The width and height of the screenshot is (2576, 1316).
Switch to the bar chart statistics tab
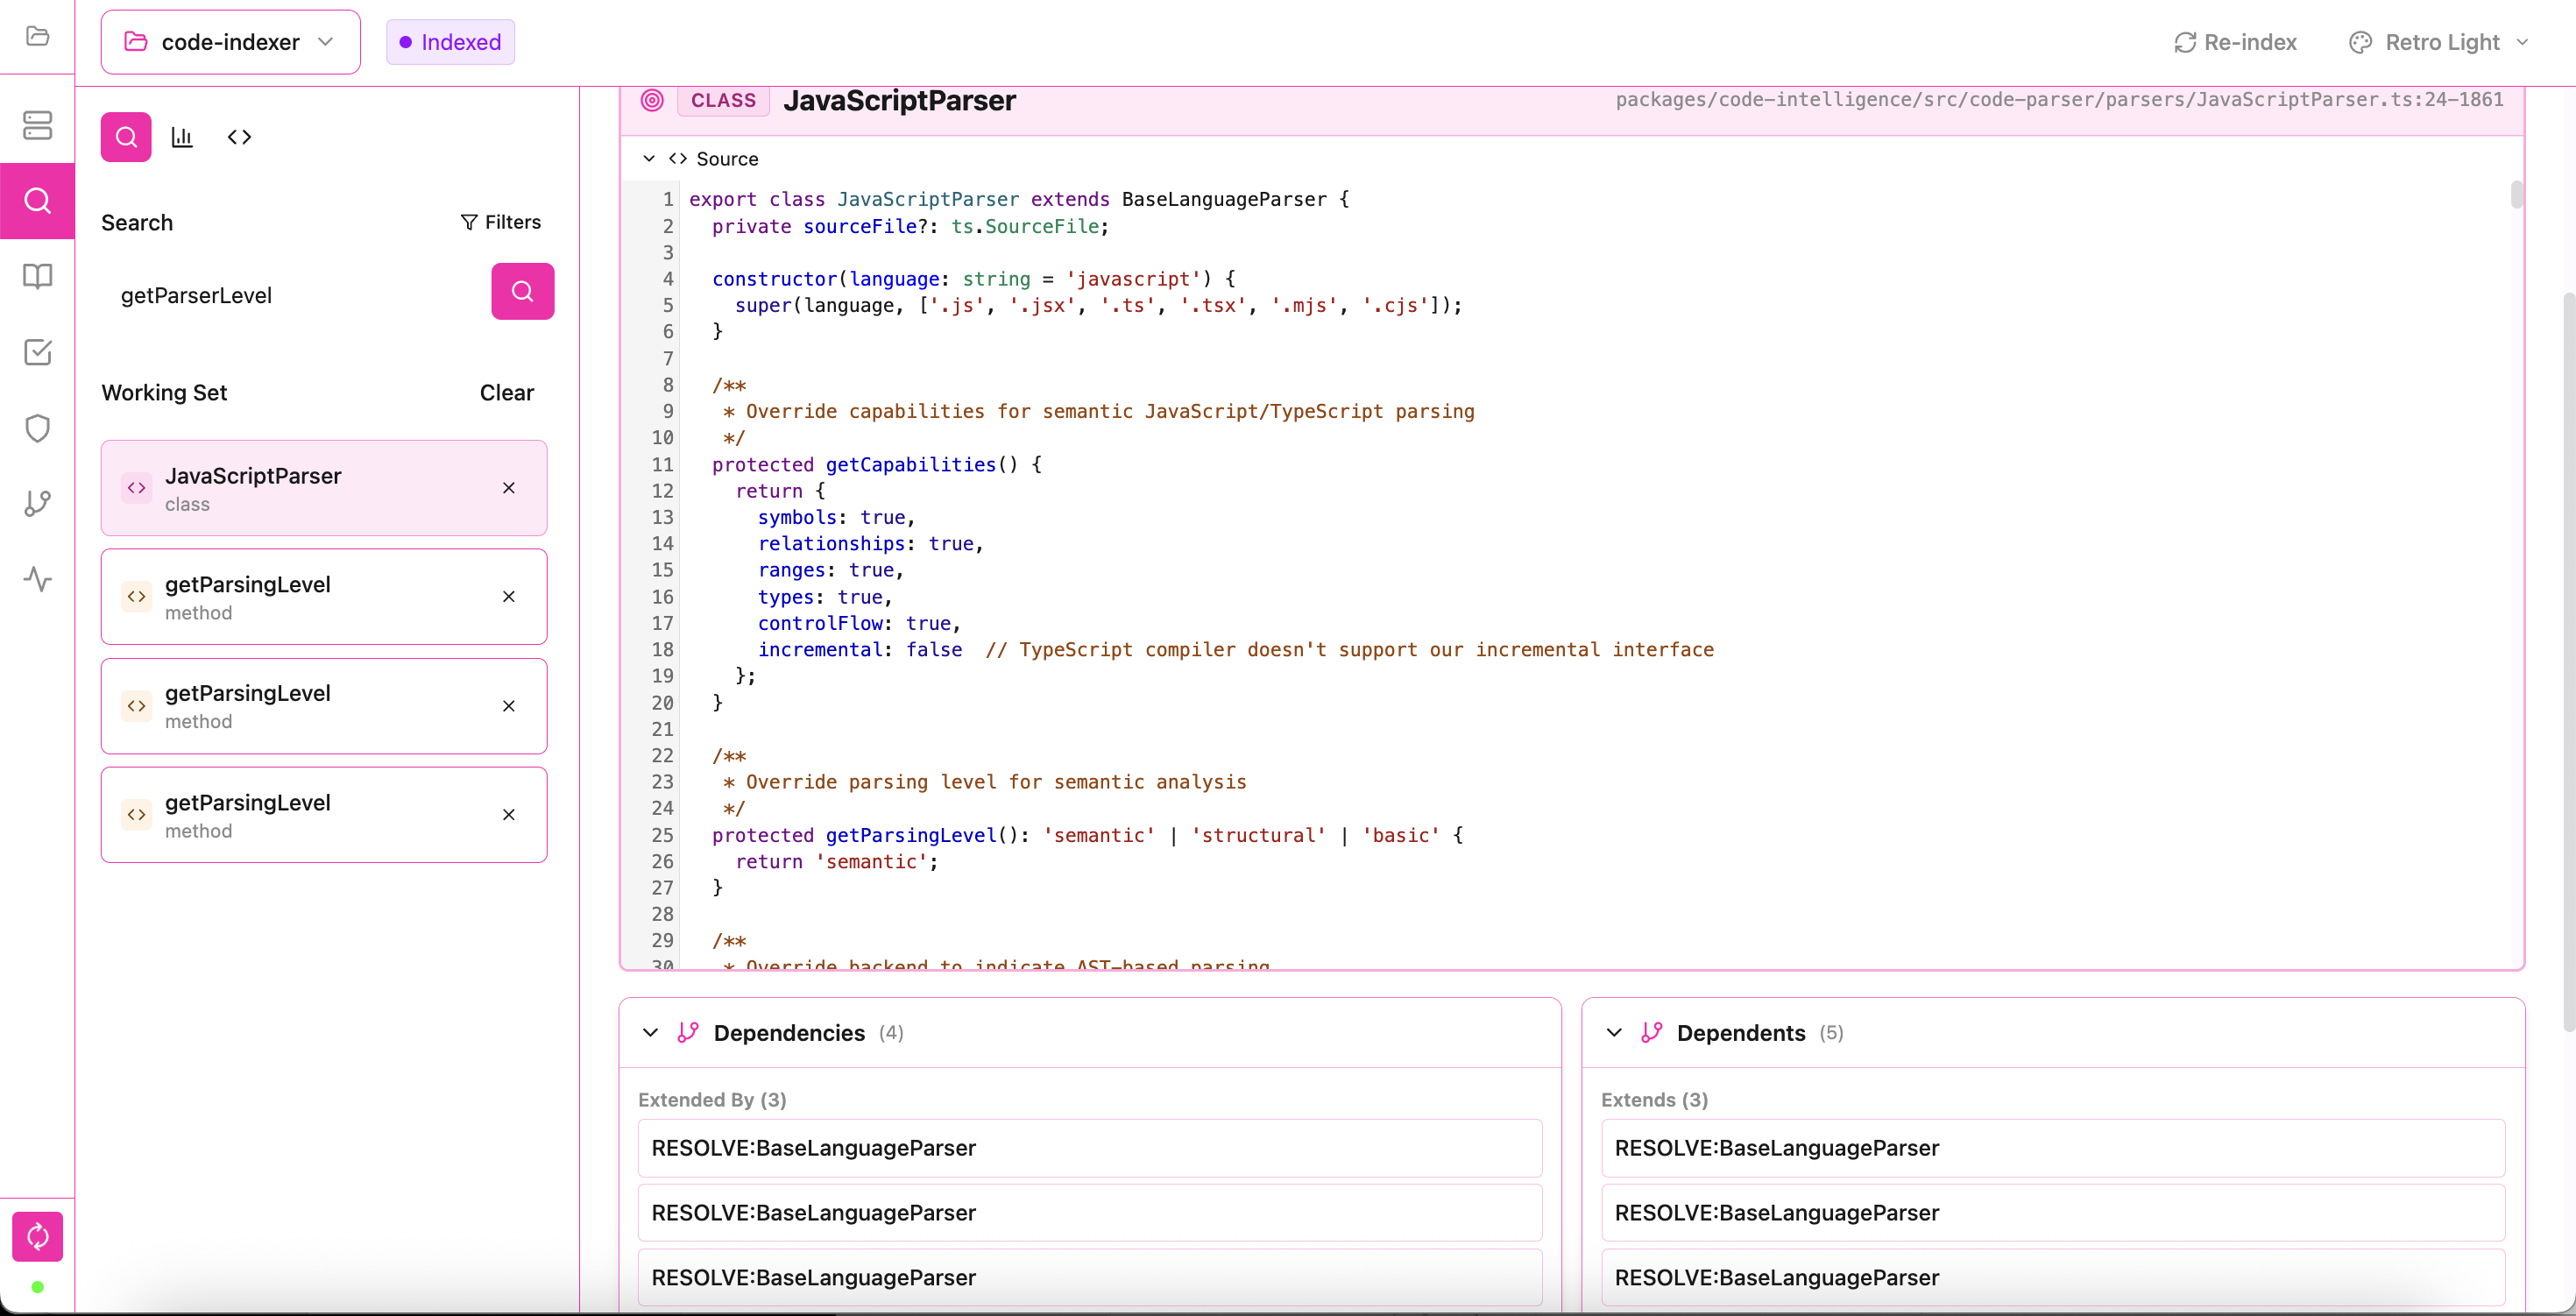[182, 137]
